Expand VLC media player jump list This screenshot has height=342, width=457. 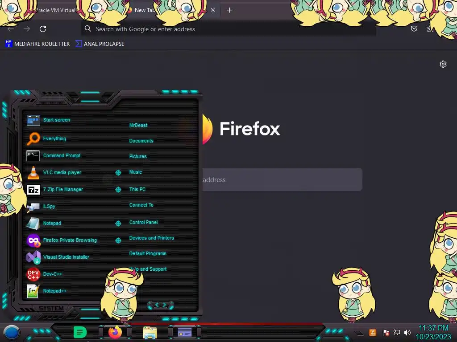118,173
